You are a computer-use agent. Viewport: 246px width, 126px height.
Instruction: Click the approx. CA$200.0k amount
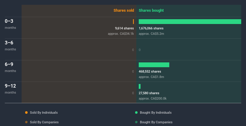coord(153,98)
